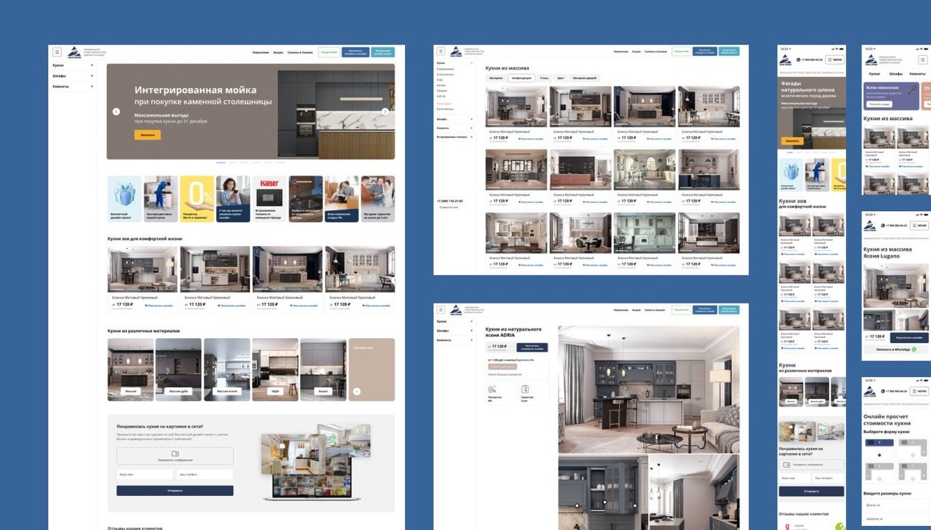Open the hamburger menu on the home page mockup

(57, 52)
